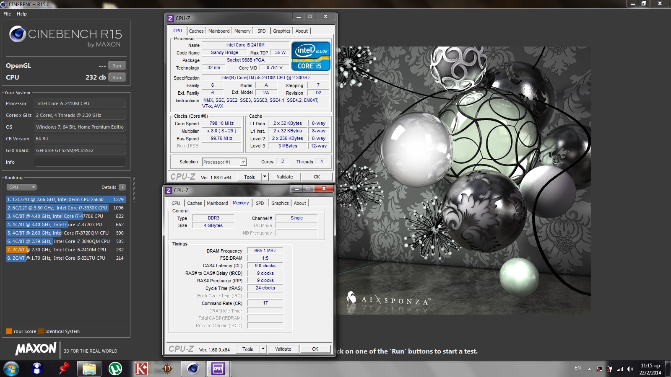Open SPD tab in lower CPU-Z
The image size is (671, 377).
click(x=260, y=203)
